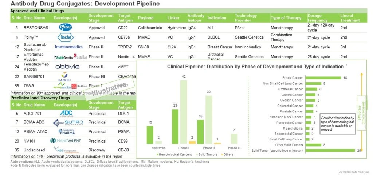Select the 'Detailed distribution by type' note box
This screenshot has width=373, height=179.
(338, 124)
